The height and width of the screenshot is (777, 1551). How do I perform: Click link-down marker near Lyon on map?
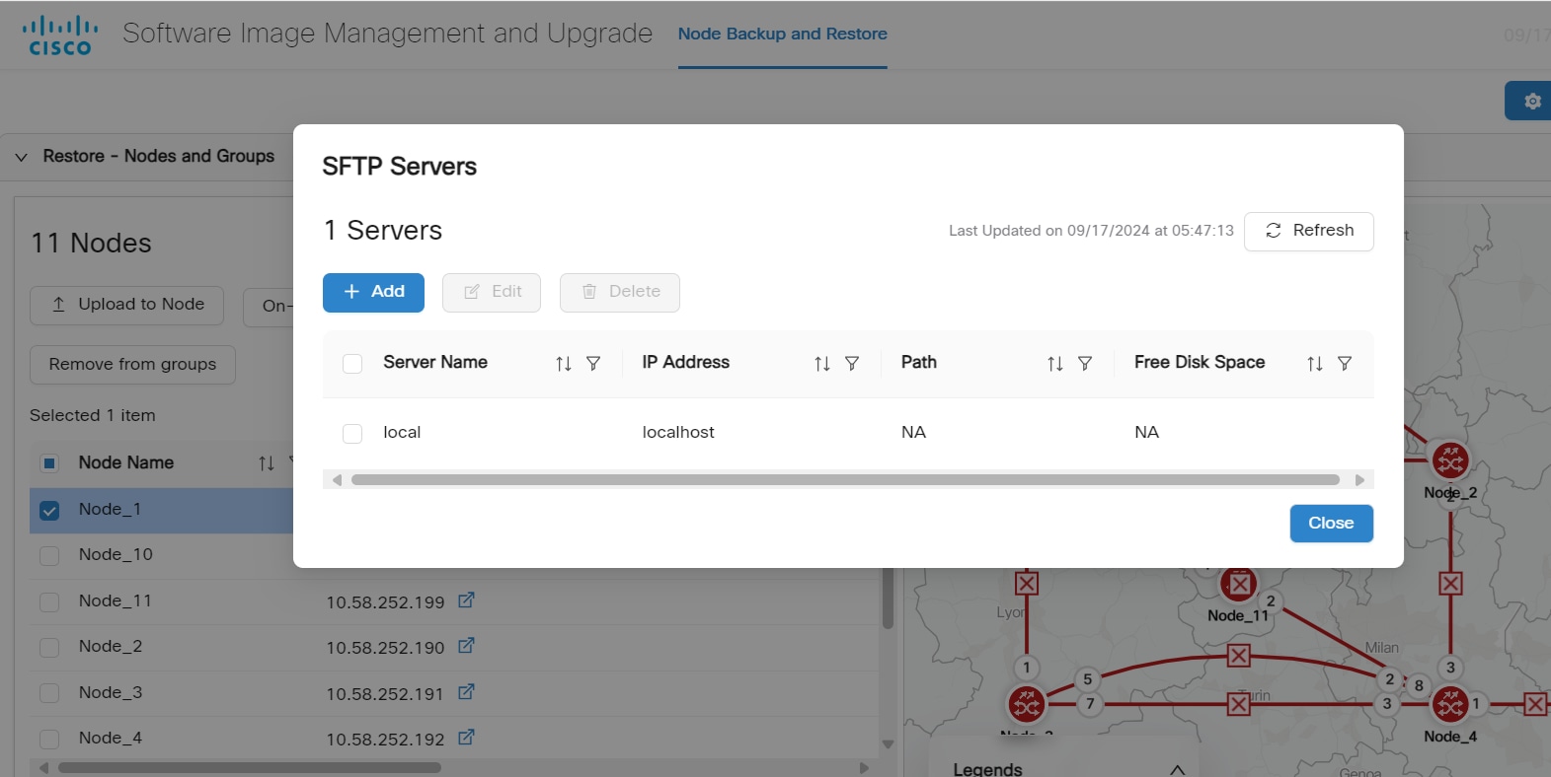click(x=1027, y=583)
